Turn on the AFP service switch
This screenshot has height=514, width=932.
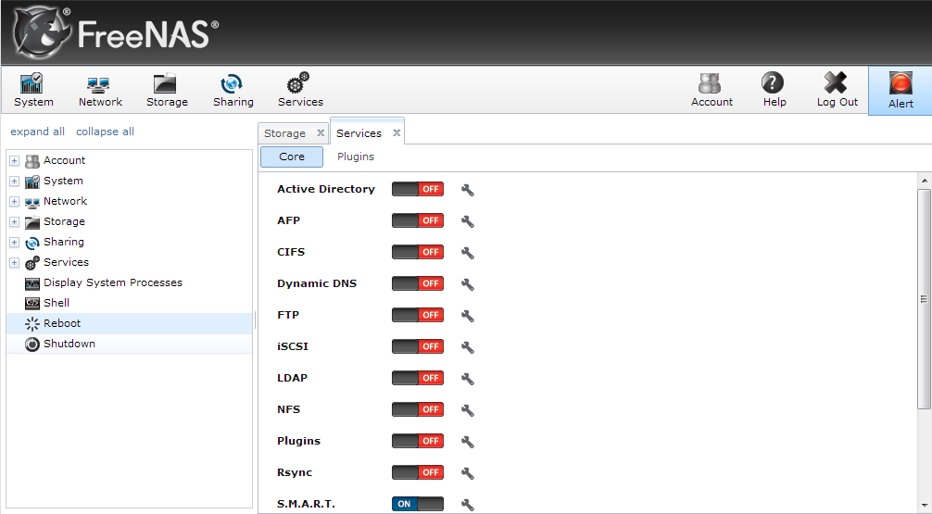coord(418,220)
